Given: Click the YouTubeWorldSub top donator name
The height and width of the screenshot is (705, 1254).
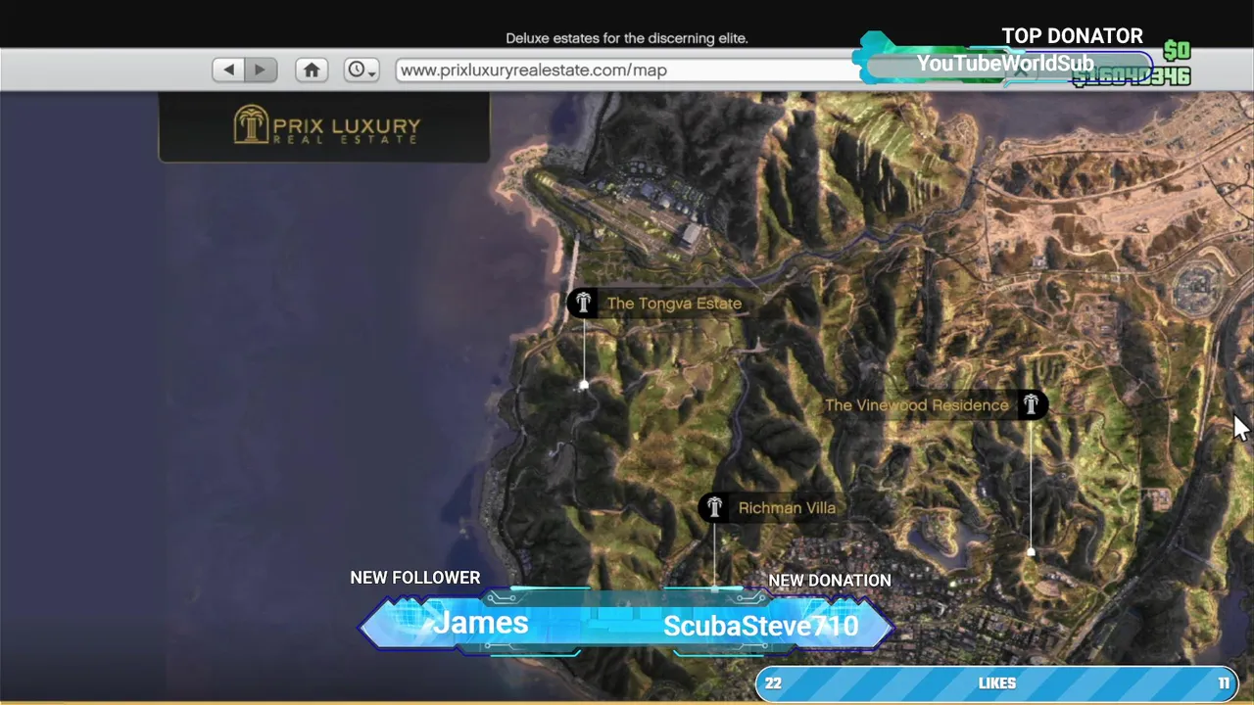Looking at the screenshot, I should coord(1004,64).
